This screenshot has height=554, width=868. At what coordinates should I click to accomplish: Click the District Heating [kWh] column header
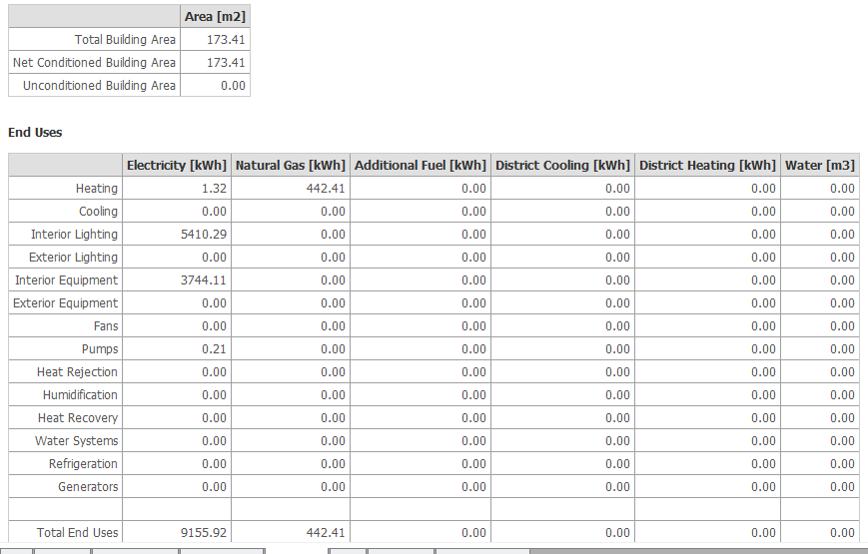[x=707, y=166]
